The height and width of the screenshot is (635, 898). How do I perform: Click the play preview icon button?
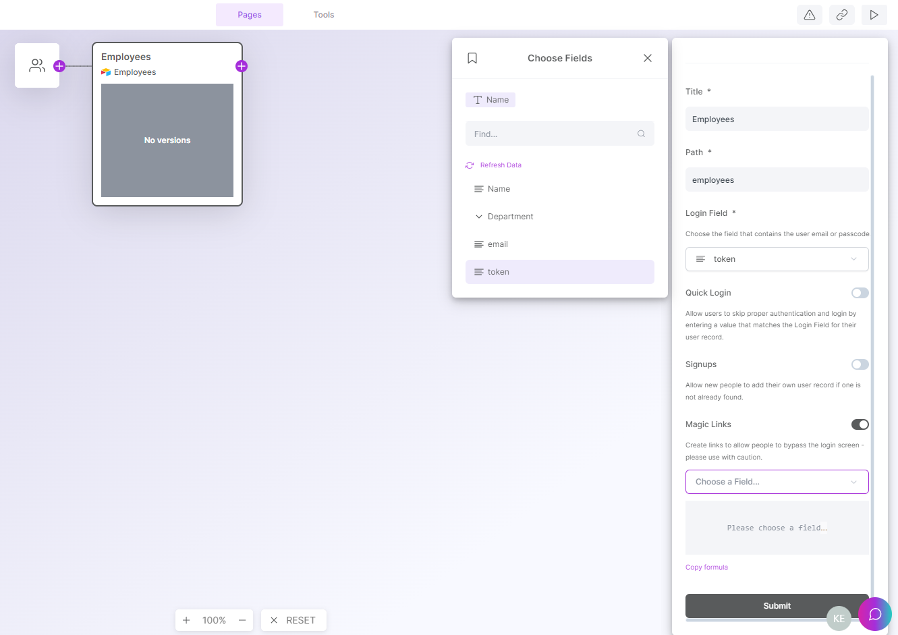[874, 15]
